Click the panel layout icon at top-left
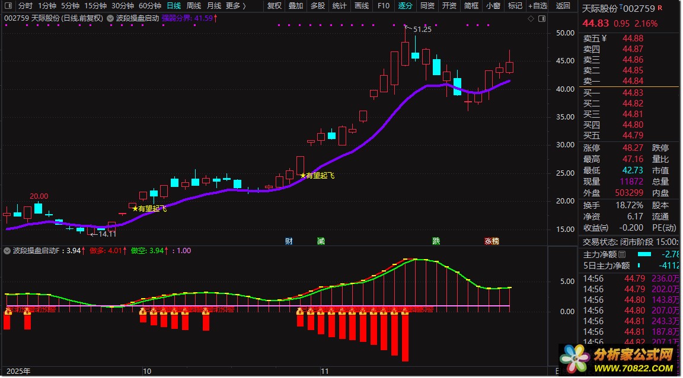Screen dimensions: 683x378 pos(8,6)
